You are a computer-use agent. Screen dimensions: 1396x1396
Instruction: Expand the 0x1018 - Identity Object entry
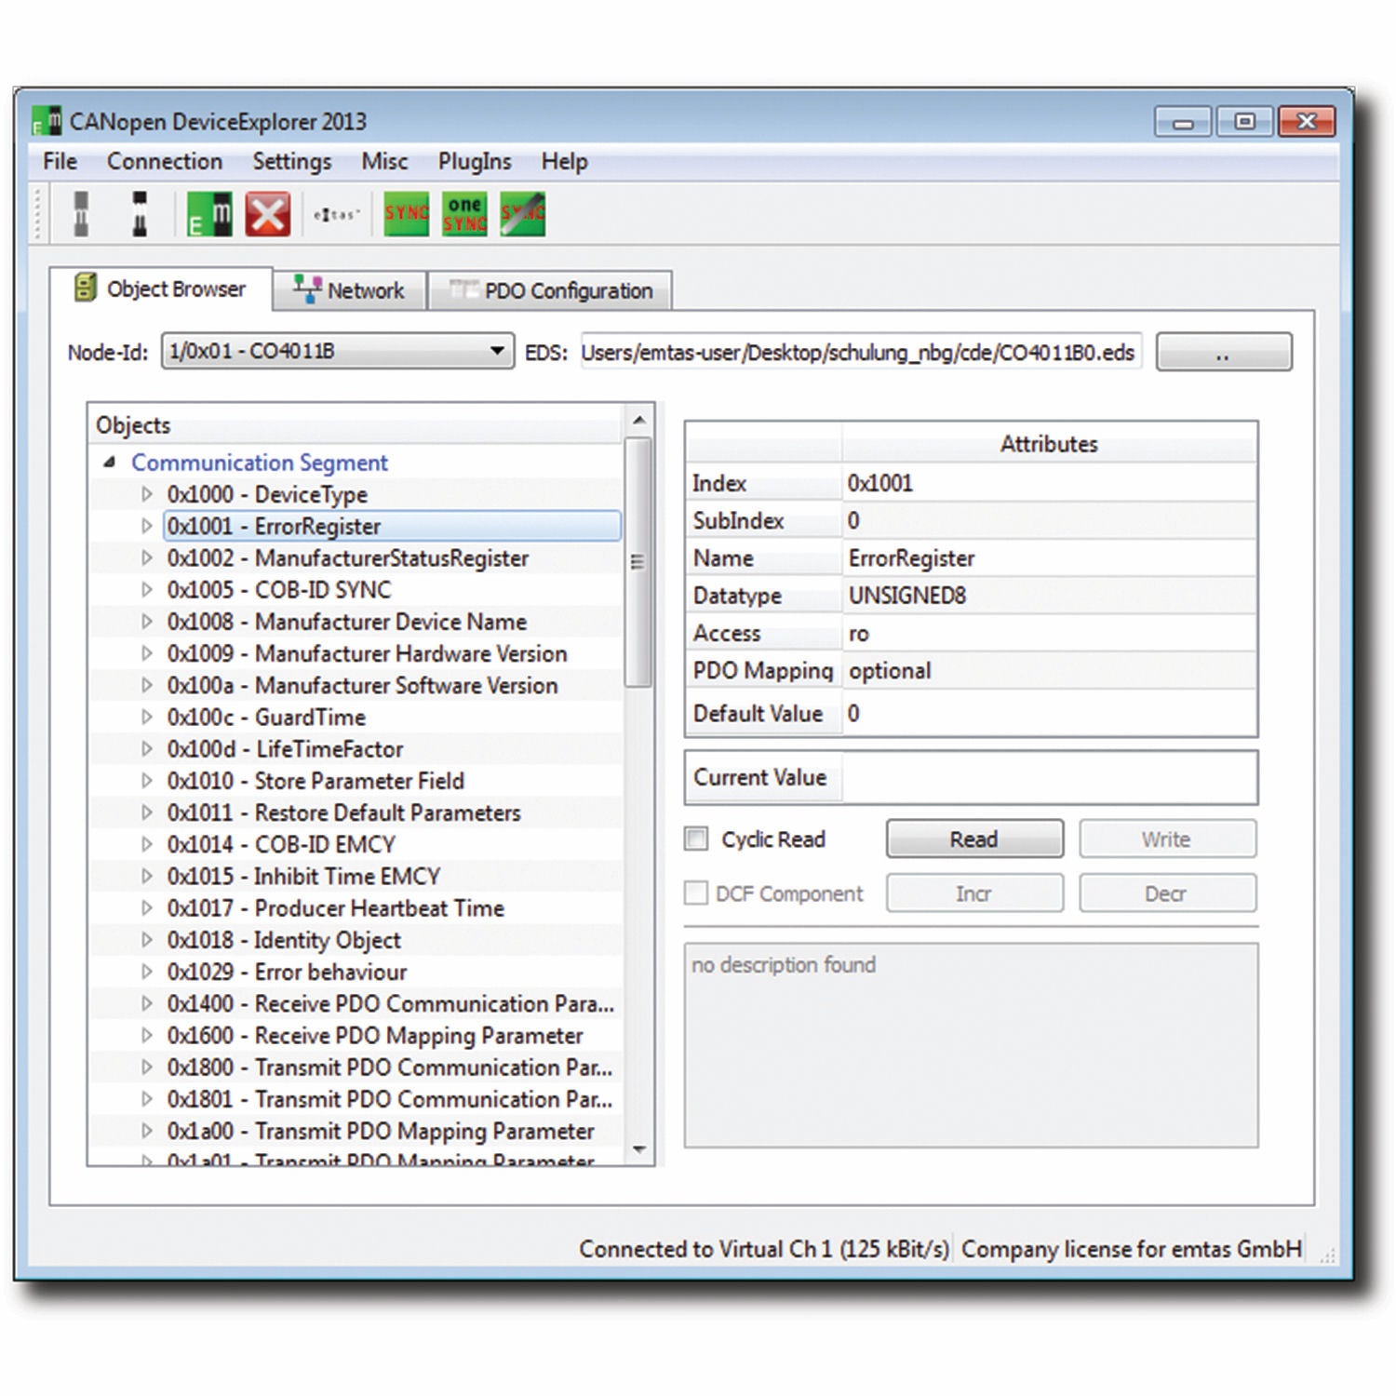click(147, 940)
